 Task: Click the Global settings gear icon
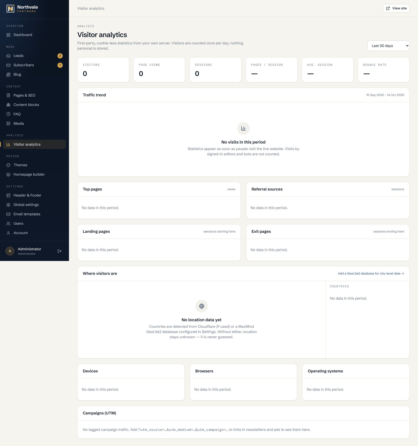point(8,205)
